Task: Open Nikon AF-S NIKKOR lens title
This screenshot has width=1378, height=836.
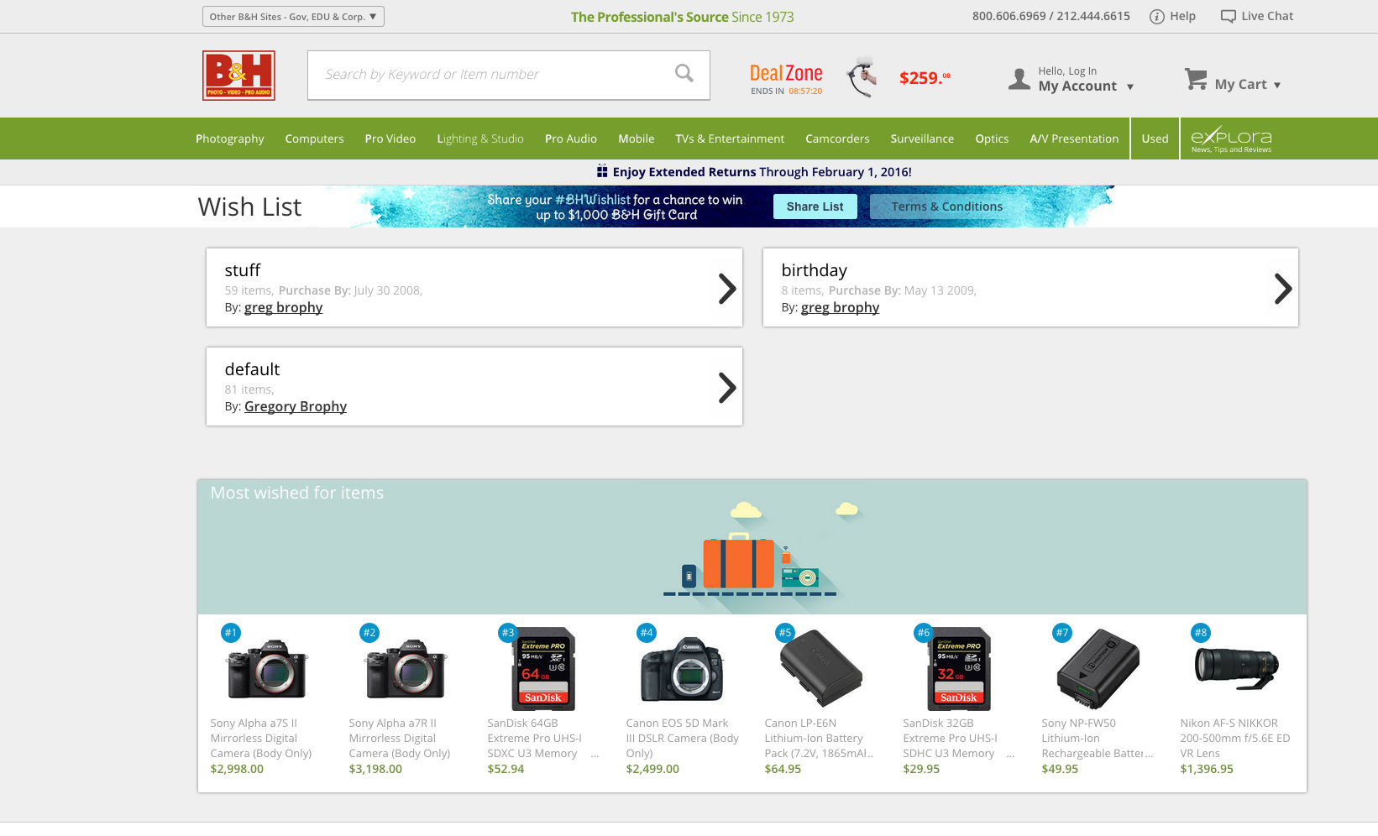Action: (1235, 738)
